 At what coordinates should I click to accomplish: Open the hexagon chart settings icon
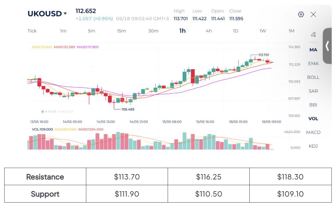(301, 14)
